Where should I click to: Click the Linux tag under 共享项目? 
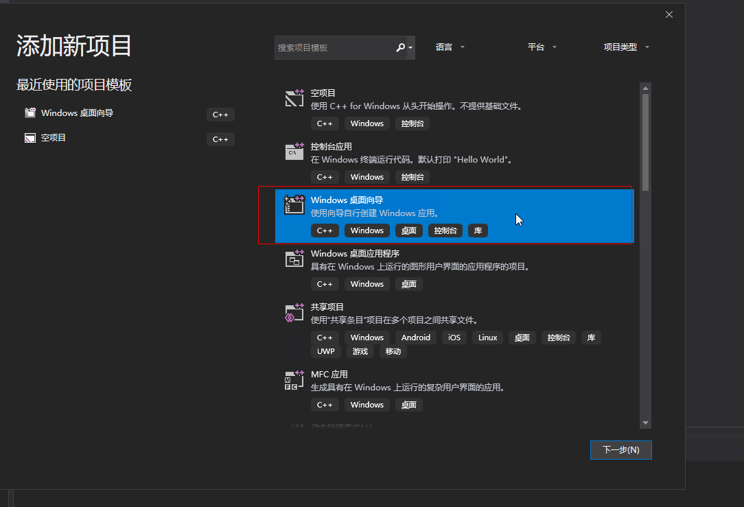(x=488, y=338)
